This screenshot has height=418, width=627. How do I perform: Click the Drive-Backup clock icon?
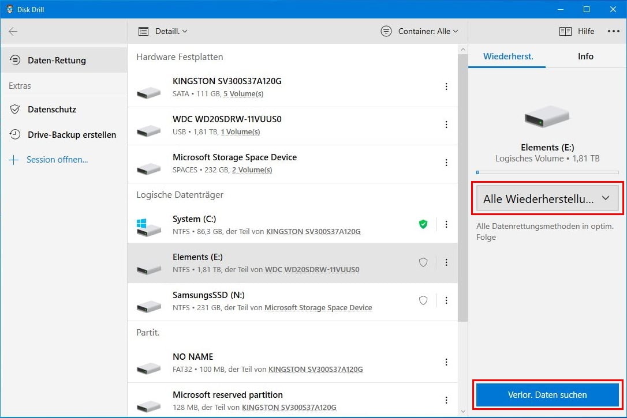tap(15, 134)
